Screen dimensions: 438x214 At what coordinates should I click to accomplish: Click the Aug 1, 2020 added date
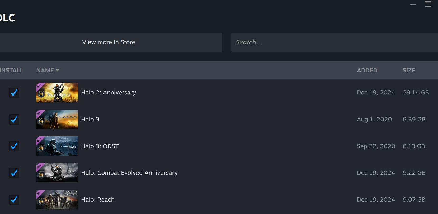click(374, 120)
